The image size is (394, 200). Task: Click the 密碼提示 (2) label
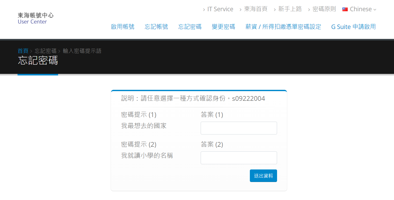point(139,144)
